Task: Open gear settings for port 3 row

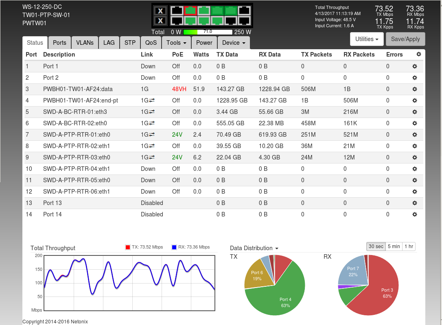Action: [x=415, y=89]
